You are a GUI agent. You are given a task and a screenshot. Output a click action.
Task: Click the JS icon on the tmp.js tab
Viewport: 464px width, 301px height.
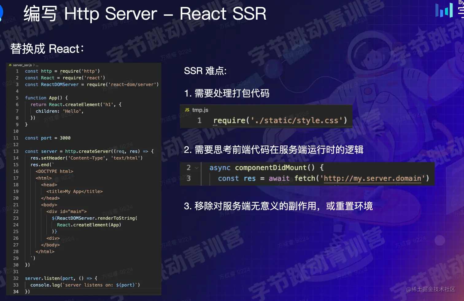pyautogui.click(x=187, y=110)
